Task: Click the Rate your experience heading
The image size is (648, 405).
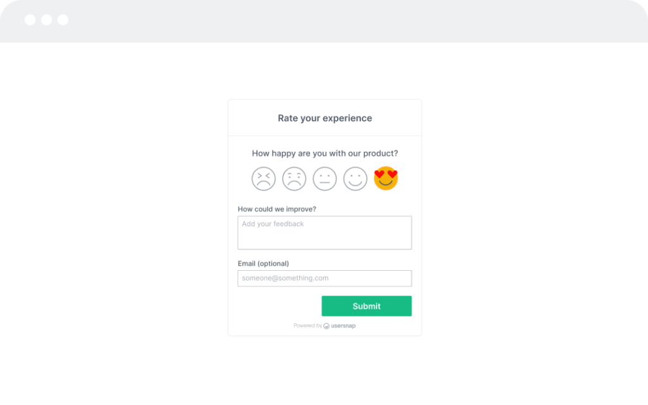Action: 325,118
